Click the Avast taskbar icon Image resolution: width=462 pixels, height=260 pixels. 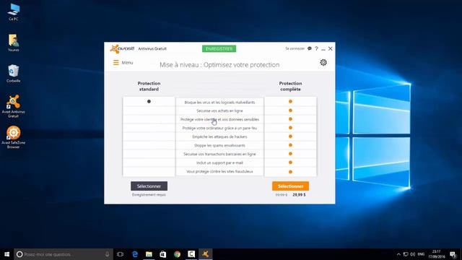coord(205,254)
